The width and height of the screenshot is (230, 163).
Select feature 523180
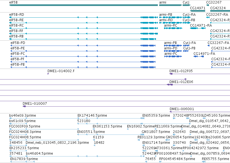coord(84,121)
